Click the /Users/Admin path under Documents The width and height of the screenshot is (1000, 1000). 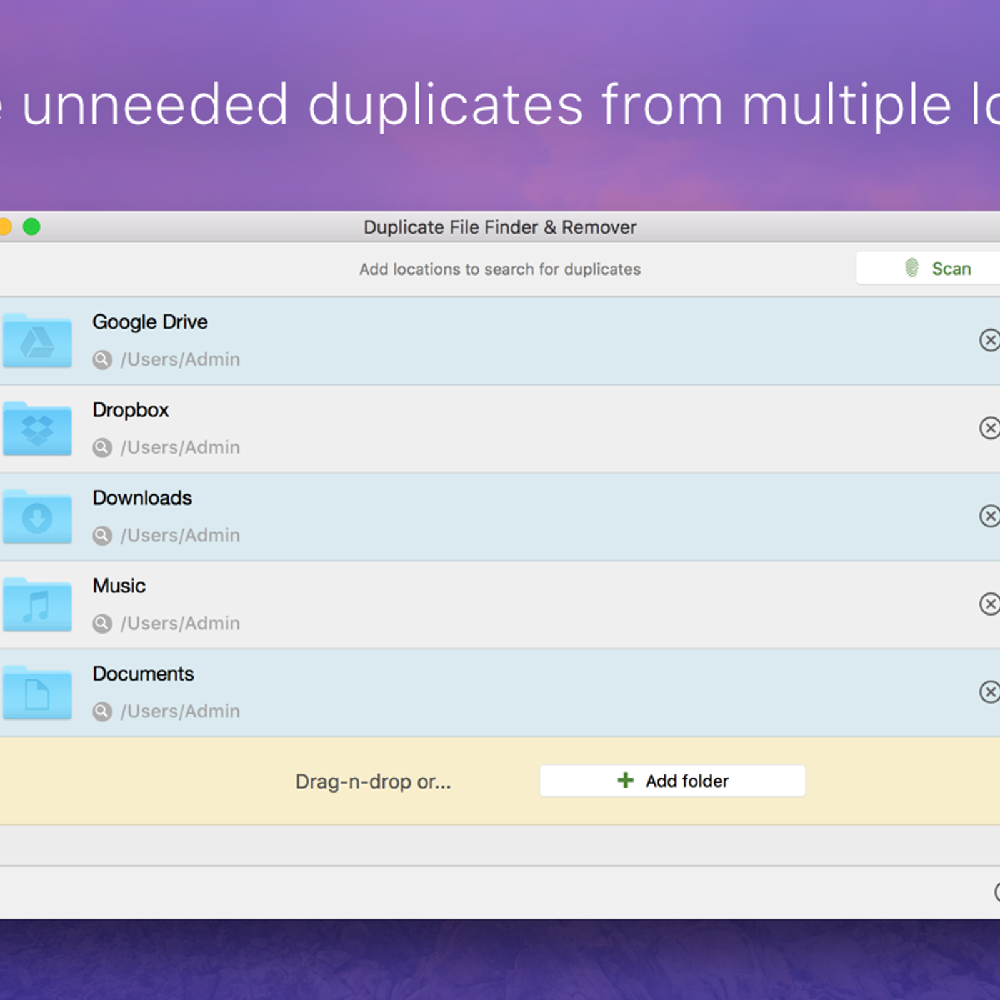click(x=180, y=712)
